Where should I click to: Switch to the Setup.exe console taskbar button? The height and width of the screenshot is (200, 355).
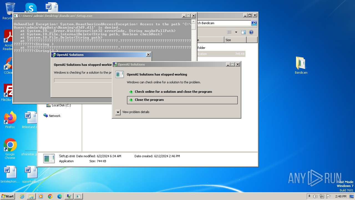[x=78, y=196]
